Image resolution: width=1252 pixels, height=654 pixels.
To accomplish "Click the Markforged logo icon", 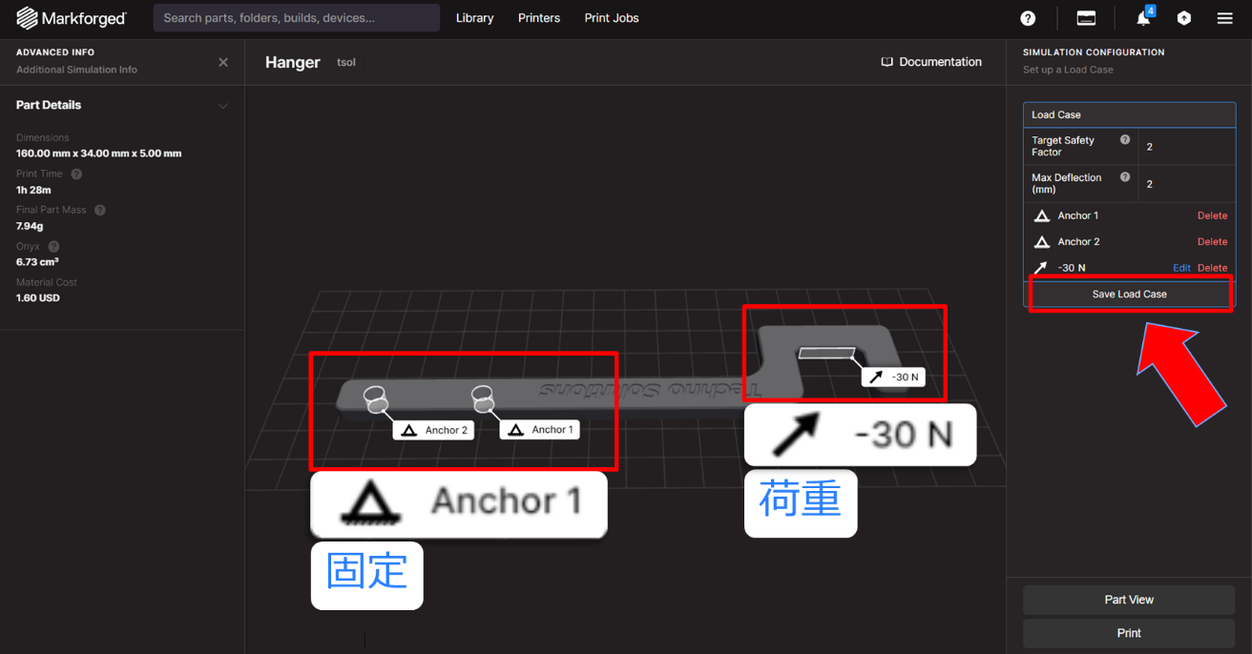I will (x=28, y=17).
